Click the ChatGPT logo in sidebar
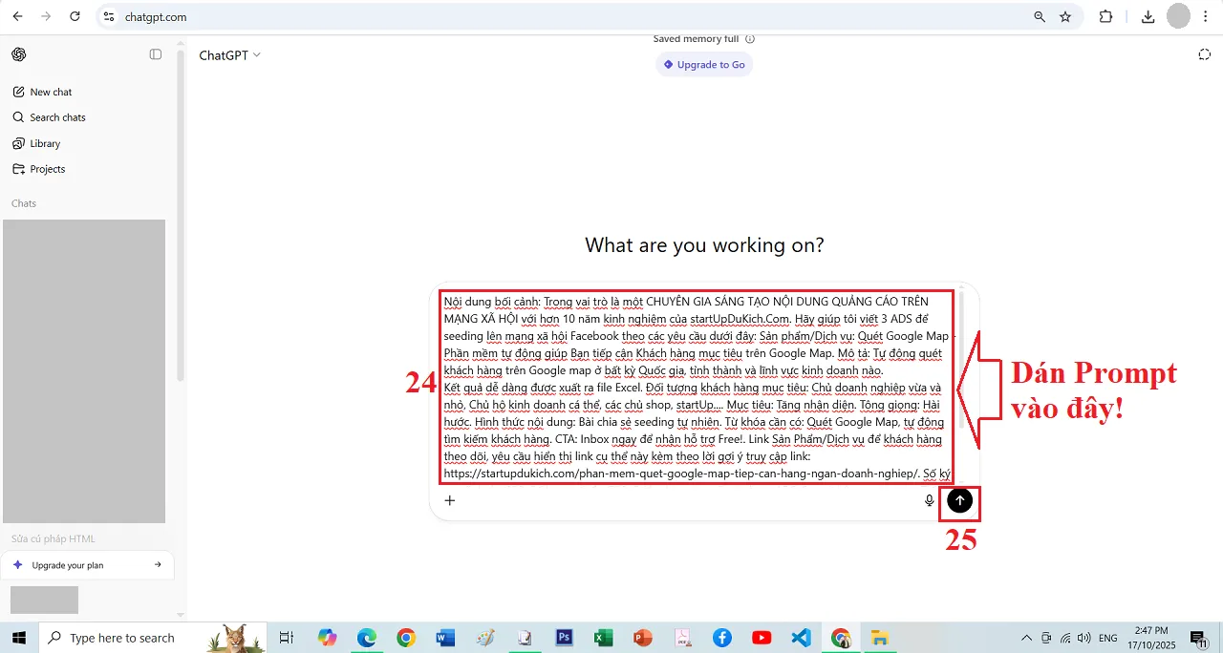Viewport: 1223px width, 653px height. tap(19, 54)
